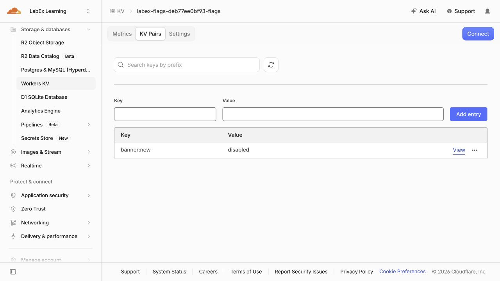Click the refresh keys icon button

tap(271, 65)
